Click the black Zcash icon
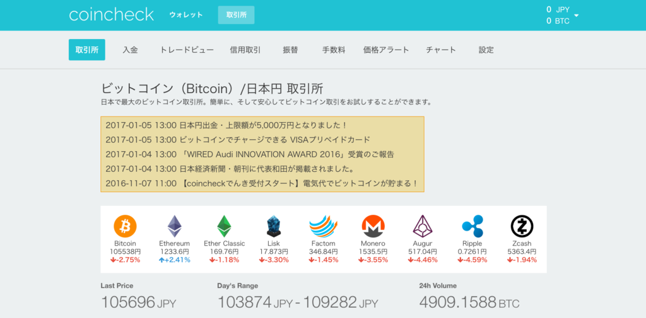Screen dimensions: 646x318 tap(522, 226)
